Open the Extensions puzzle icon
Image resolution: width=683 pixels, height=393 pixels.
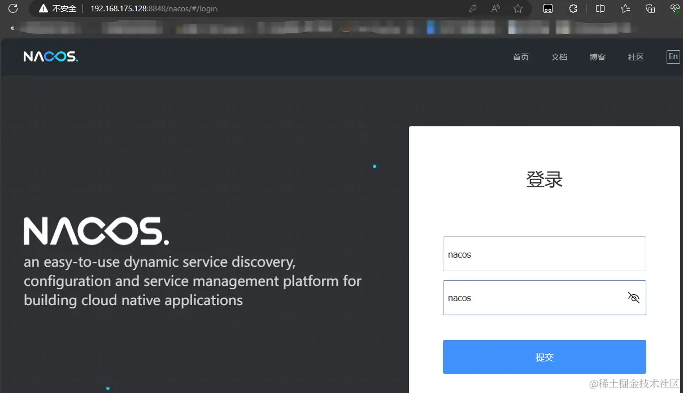(573, 8)
